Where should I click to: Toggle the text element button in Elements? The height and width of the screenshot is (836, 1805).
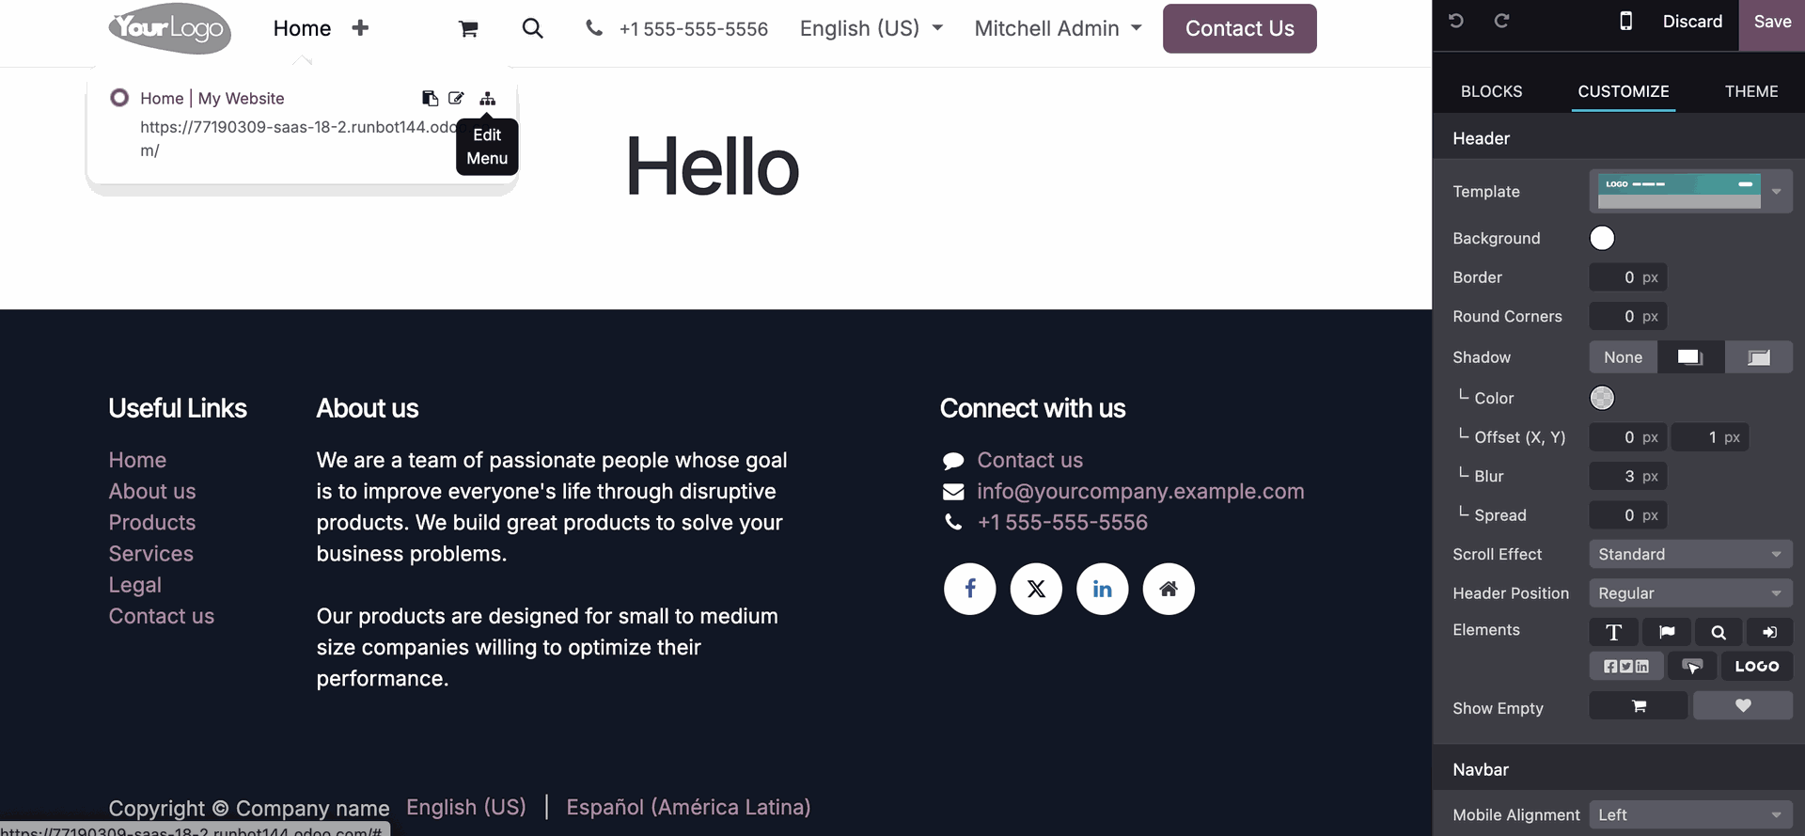click(x=1614, y=632)
